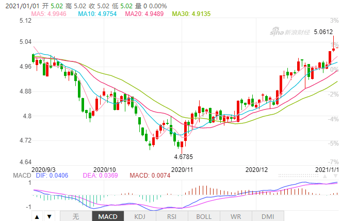Open the RSI indicator tab
The width and height of the screenshot is (341, 221).
172,216
